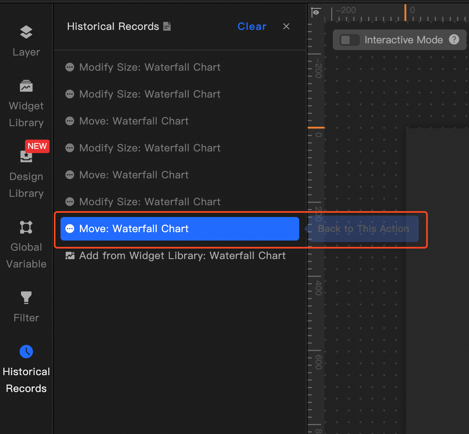This screenshot has width=469, height=434.
Task: Toggle the Interactive Mode switch
Action: [349, 40]
